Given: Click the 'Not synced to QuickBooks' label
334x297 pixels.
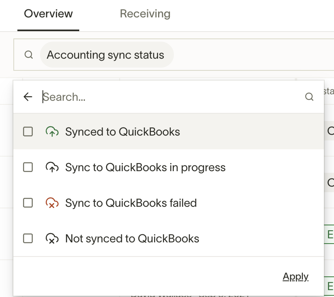Looking at the screenshot, I should pyautogui.click(x=132, y=238).
